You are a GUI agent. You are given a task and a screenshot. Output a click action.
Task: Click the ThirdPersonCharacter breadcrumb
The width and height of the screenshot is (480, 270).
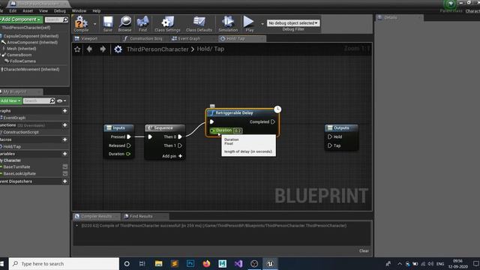[x=157, y=49]
